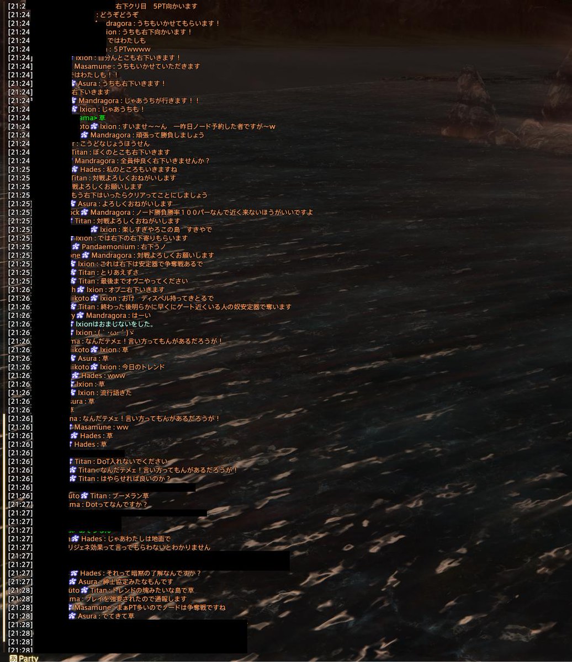The height and width of the screenshot is (662, 572).
Task: Click the world icon before Ixion : じゃあうちも!
Action: click(75, 109)
